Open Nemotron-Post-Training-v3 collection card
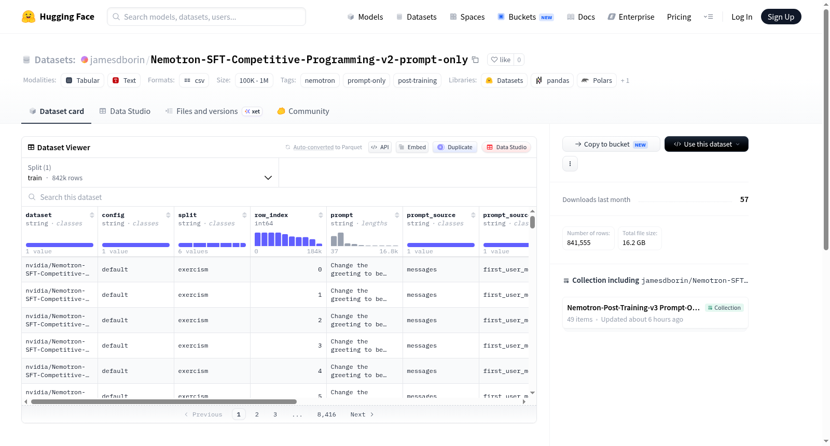 (x=655, y=313)
